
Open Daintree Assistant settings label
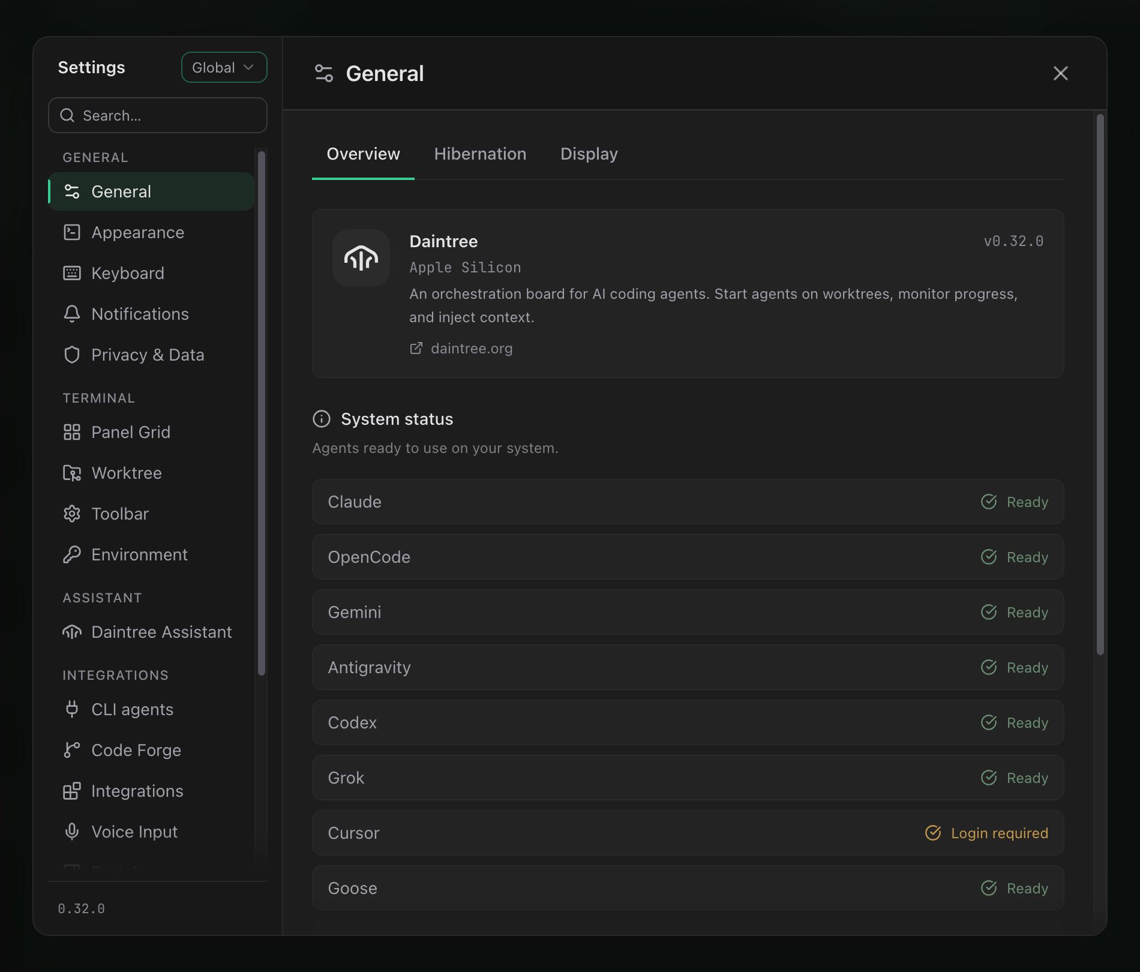tap(161, 632)
